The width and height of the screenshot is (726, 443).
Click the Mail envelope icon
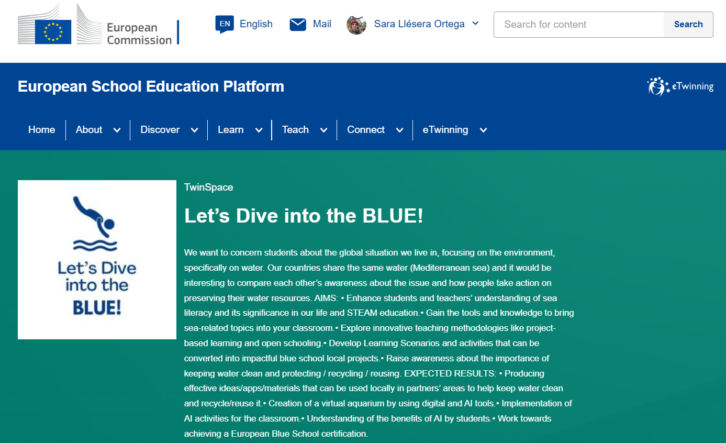point(298,24)
